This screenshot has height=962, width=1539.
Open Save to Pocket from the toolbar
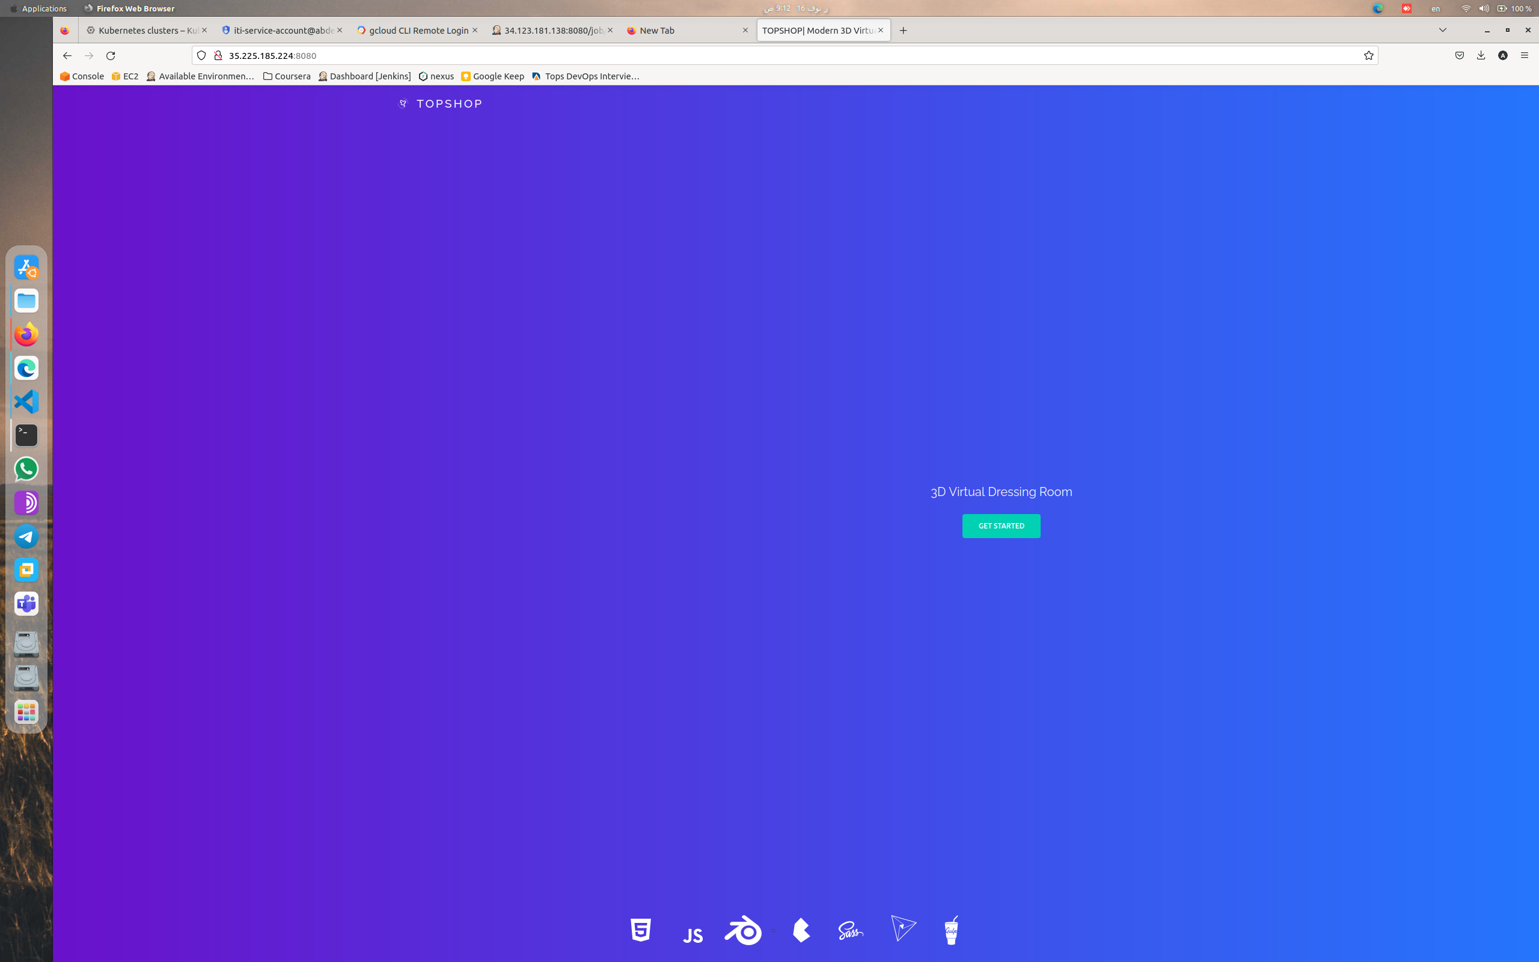click(x=1458, y=55)
